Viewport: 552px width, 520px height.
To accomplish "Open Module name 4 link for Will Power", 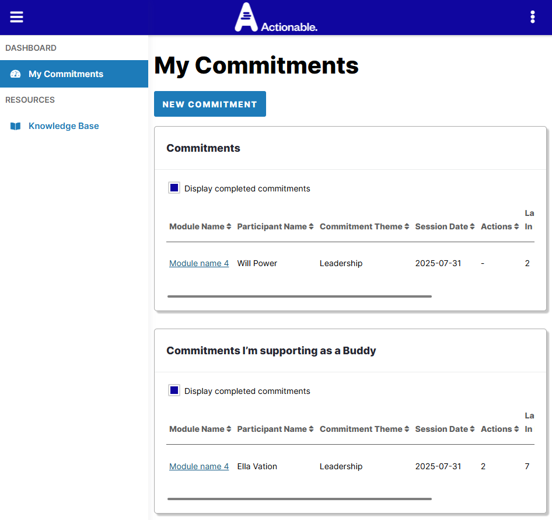I will point(199,263).
